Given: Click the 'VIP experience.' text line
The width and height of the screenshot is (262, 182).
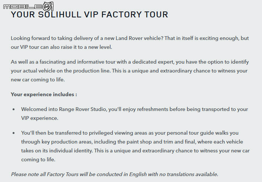Looking at the screenshot, I should click(40, 118).
